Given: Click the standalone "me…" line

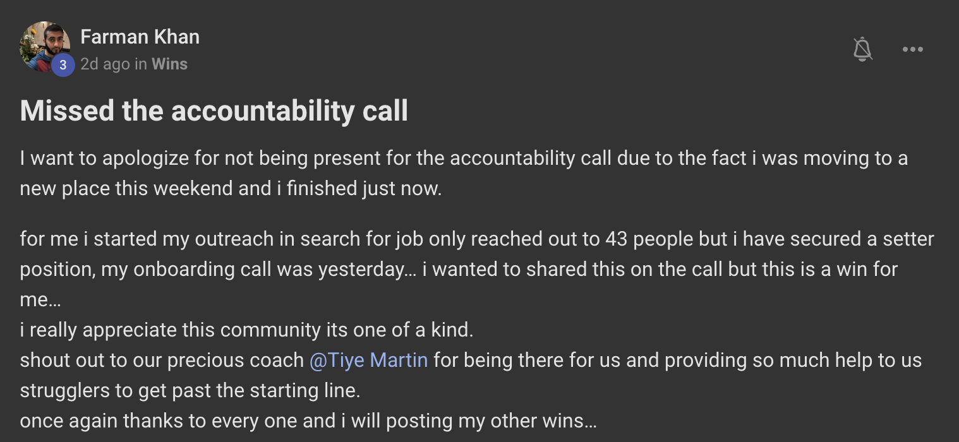Looking at the screenshot, I should point(40,299).
